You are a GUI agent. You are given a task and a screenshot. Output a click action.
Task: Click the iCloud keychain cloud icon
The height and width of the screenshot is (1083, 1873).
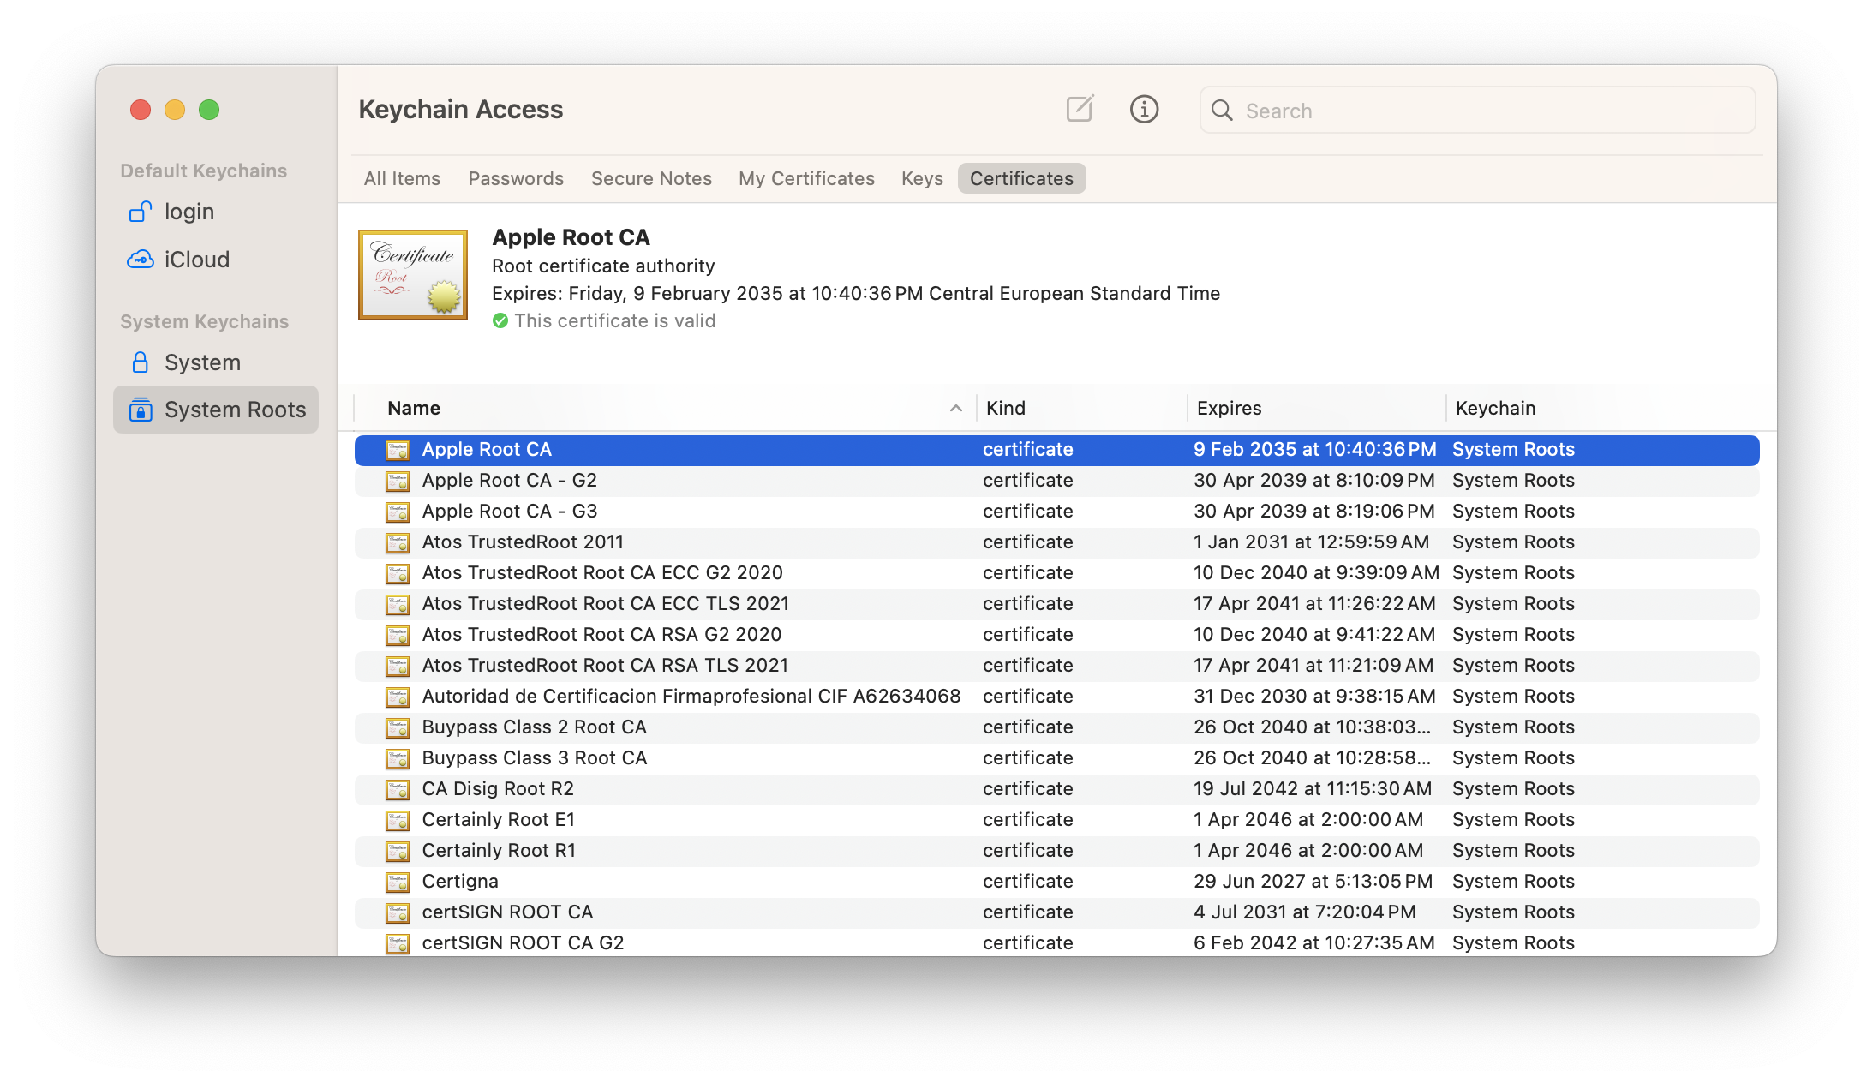pyautogui.click(x=140, y=260)
